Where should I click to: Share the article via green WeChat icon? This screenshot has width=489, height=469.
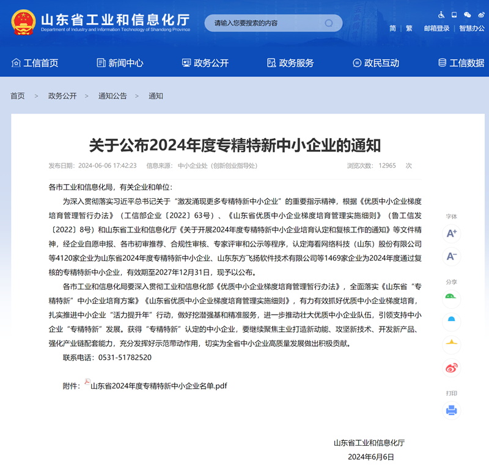(x=451, y=298)
